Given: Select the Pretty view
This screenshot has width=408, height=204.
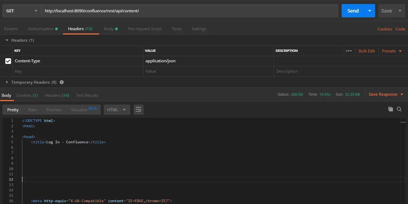Looking at the screenshot, I should point(13,110).
